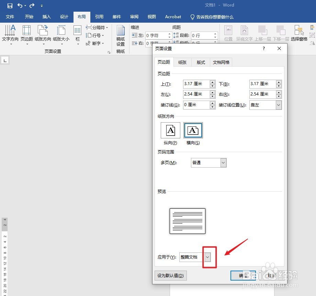Click the 上移一层 bring forward icon

point(263,33)
